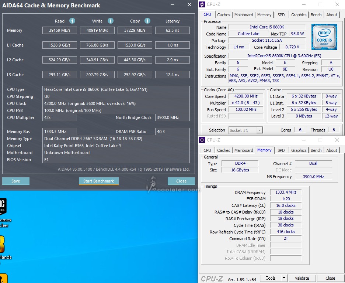Click the info icon next to Write

tap(111, 21)
